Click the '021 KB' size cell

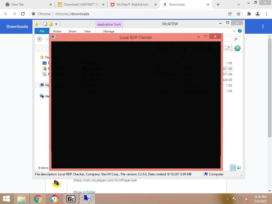(x=227, y=69)
